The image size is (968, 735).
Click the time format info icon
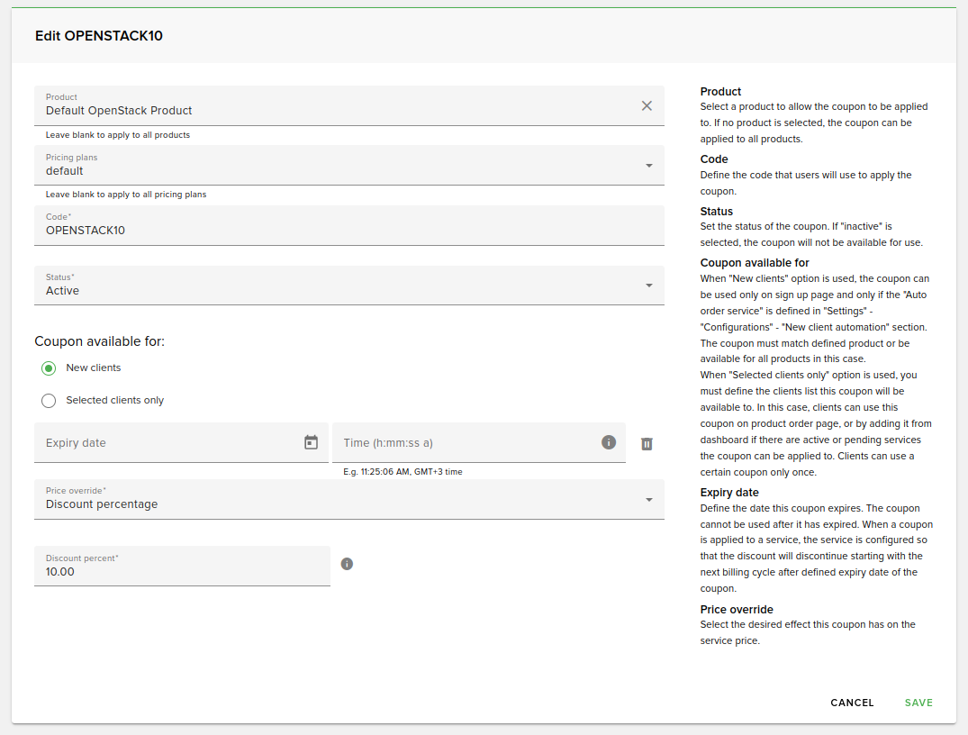tap(609, 442)
